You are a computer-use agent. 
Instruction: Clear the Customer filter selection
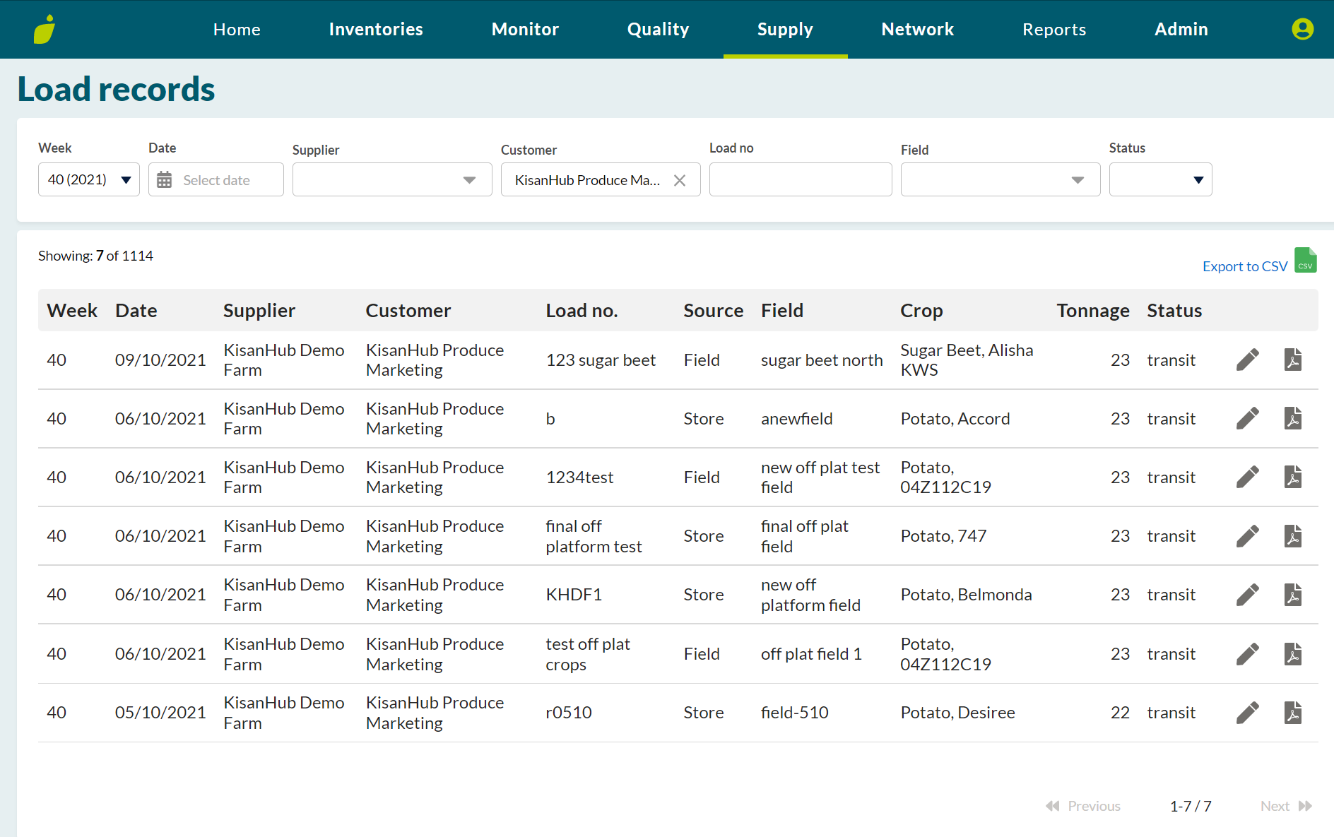pyautogui.click(x=680, y=180)
